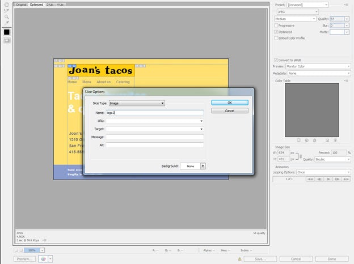The width and height of the screenshot is (354, 264).
Task: Uncheck Convert to sRGB
Action: (x=276, y=59)
